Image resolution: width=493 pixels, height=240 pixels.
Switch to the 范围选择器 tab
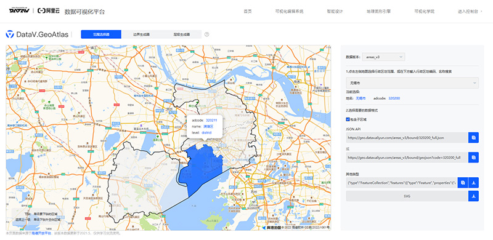[x=101, y=34]
